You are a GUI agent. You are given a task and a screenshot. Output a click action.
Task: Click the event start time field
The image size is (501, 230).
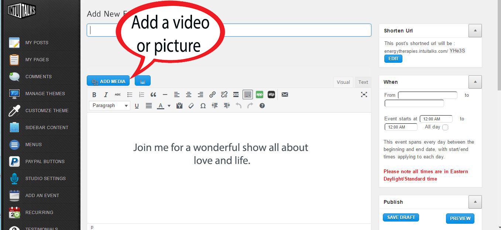tap(436, 119)
